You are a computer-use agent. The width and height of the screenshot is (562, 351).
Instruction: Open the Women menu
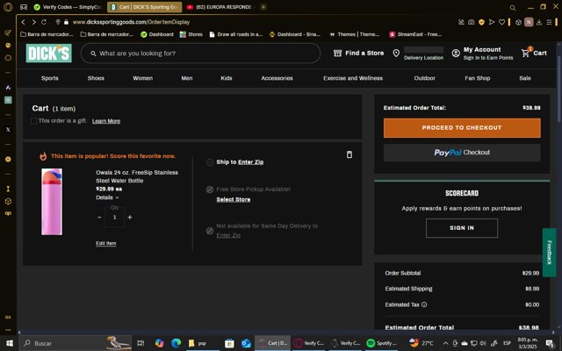(142, 78)
